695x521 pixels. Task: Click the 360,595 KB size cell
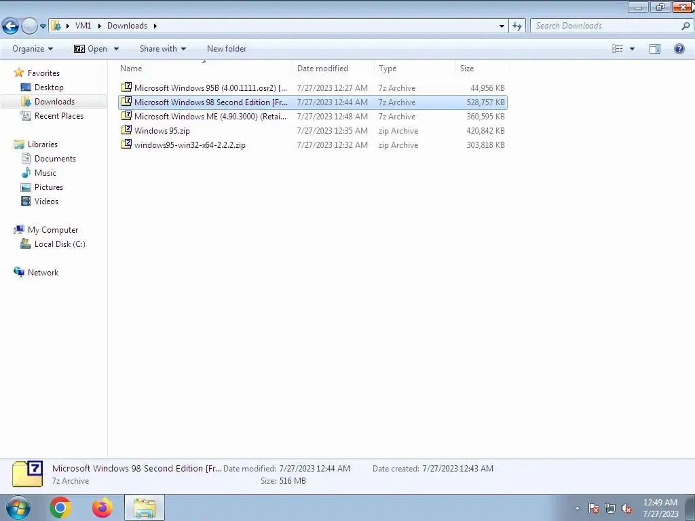[485, 116]
